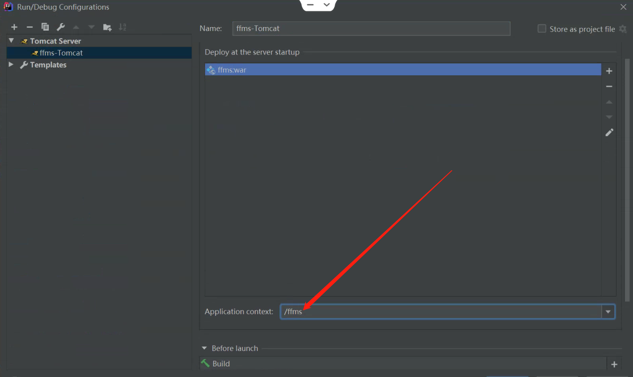Remove the selected configuration
Screen dimensions: 633x377
(30, 27)
